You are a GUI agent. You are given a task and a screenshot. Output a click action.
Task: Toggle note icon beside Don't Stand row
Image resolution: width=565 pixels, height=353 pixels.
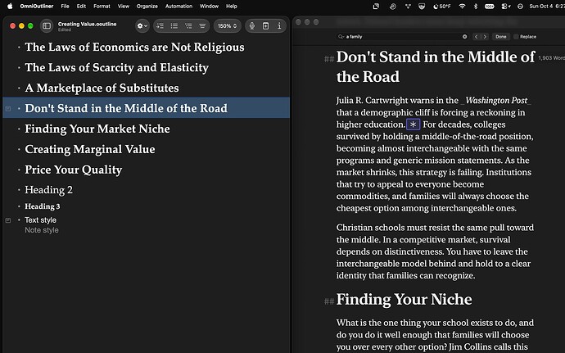pyautogui.click(x=8, y=109)
